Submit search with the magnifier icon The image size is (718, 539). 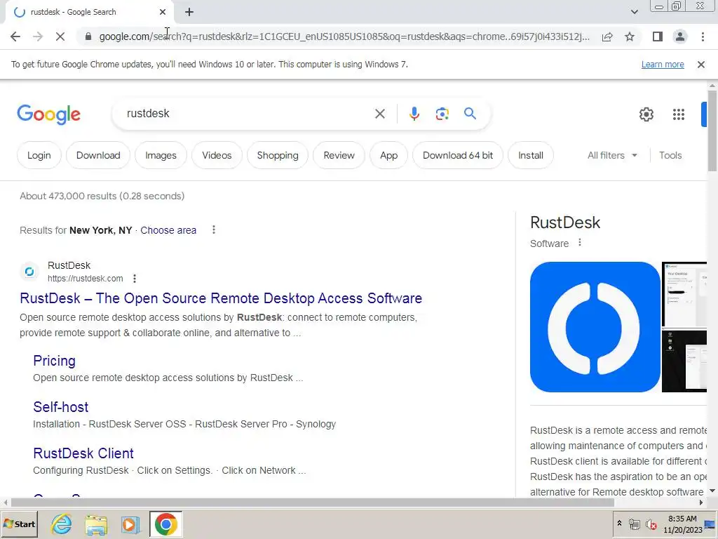pos(470,114)
